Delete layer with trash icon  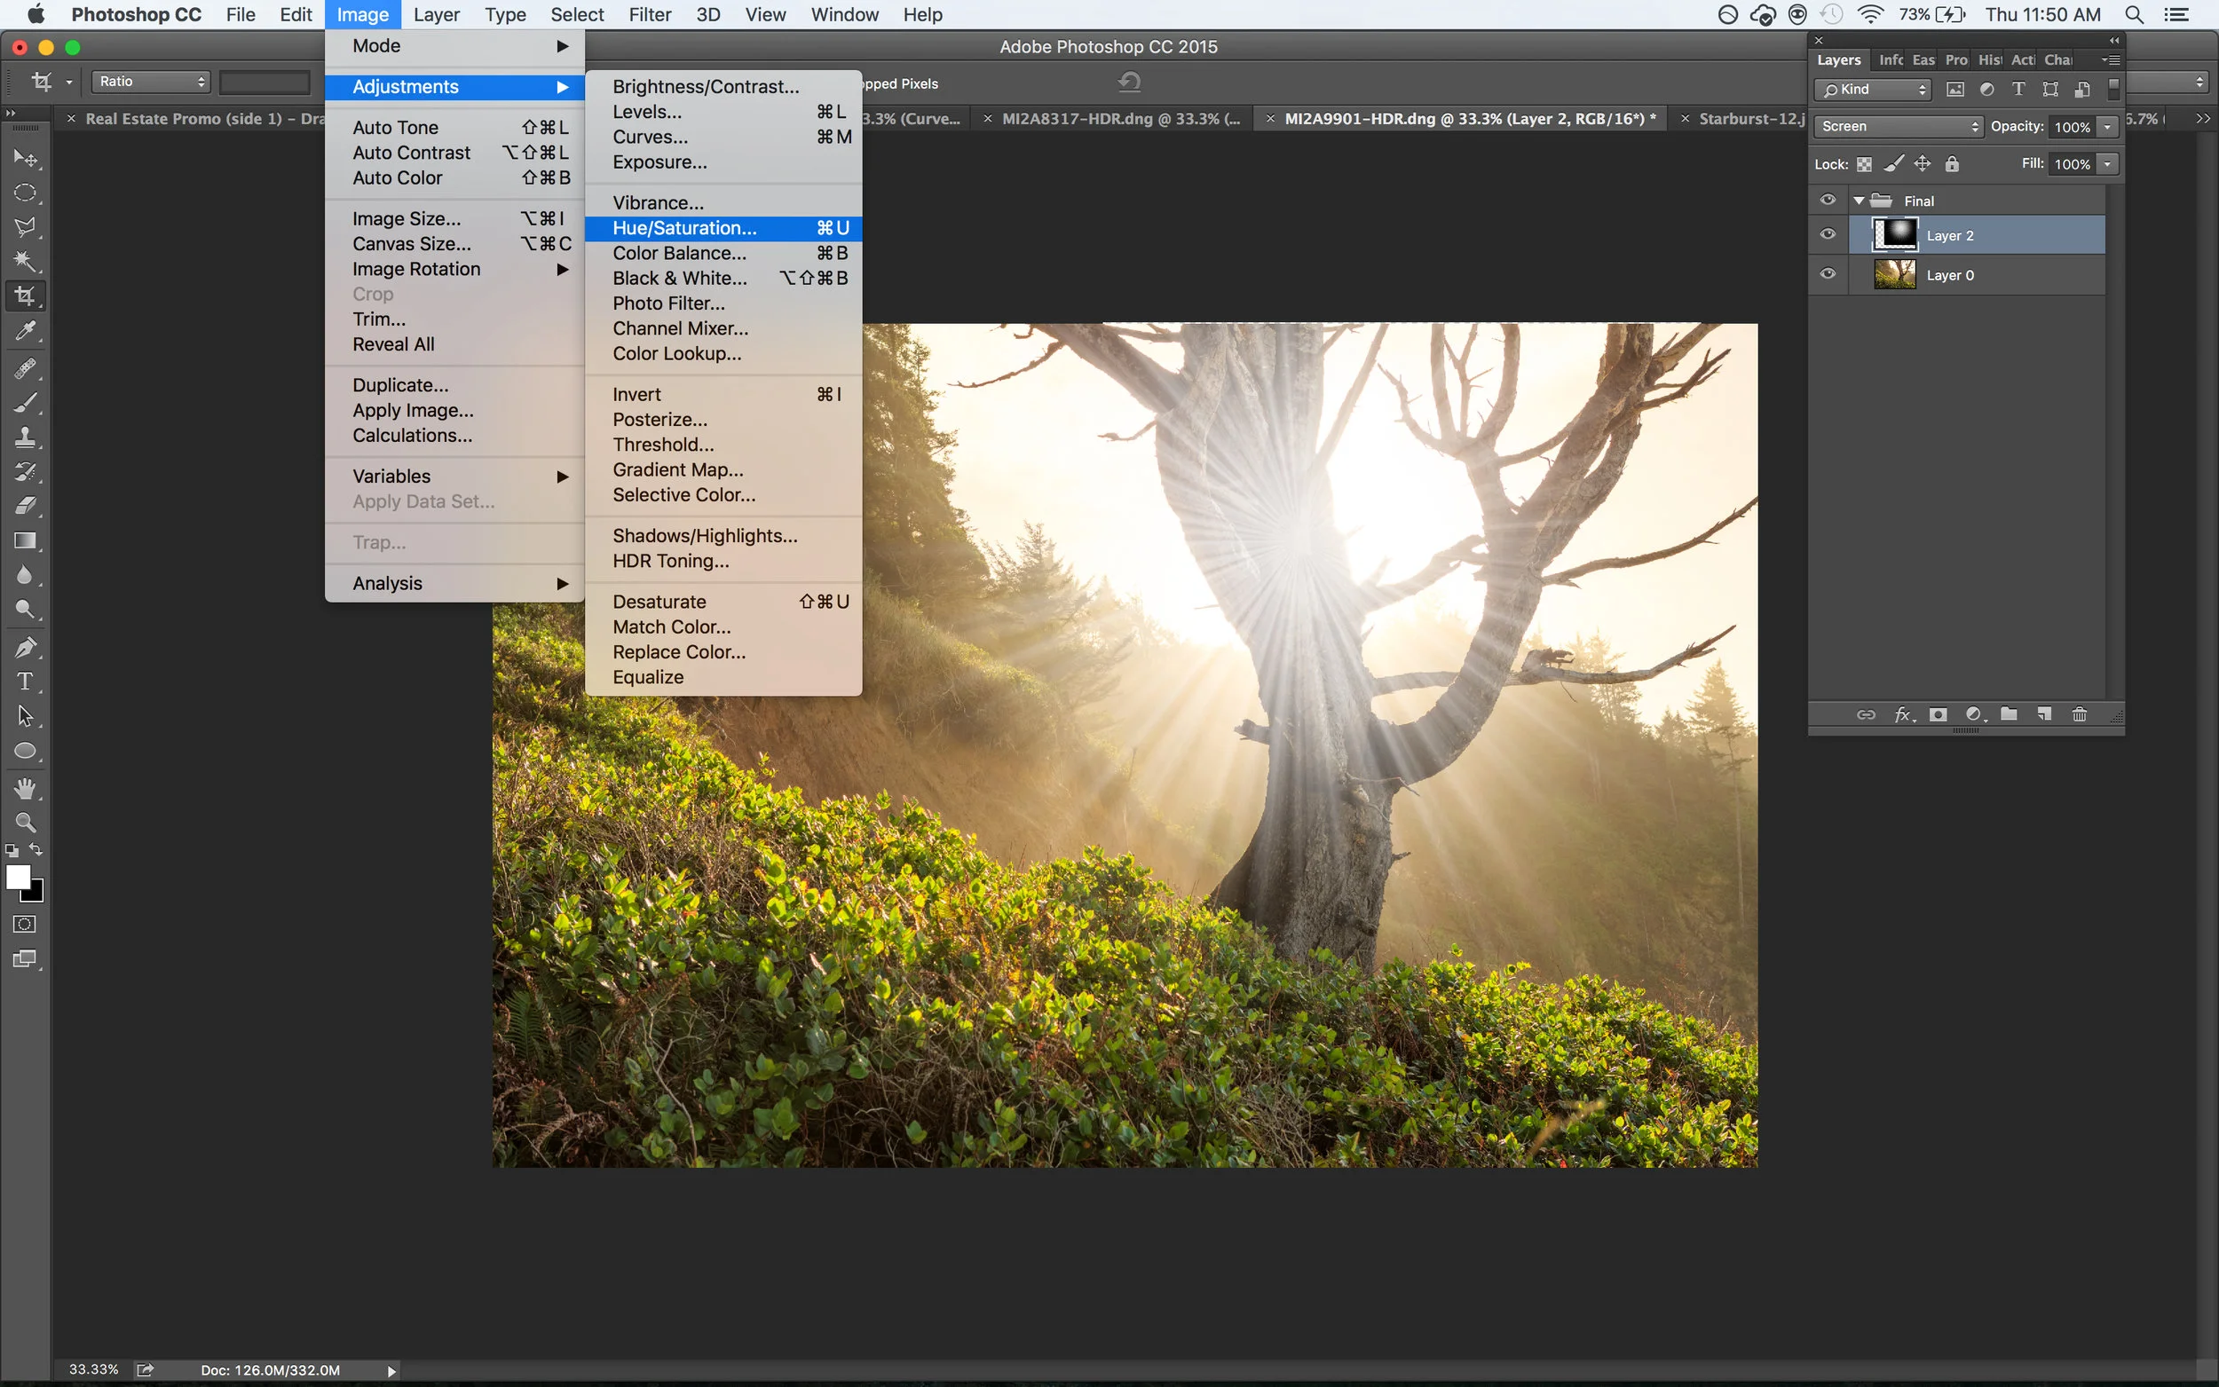tap(2080, 714)
